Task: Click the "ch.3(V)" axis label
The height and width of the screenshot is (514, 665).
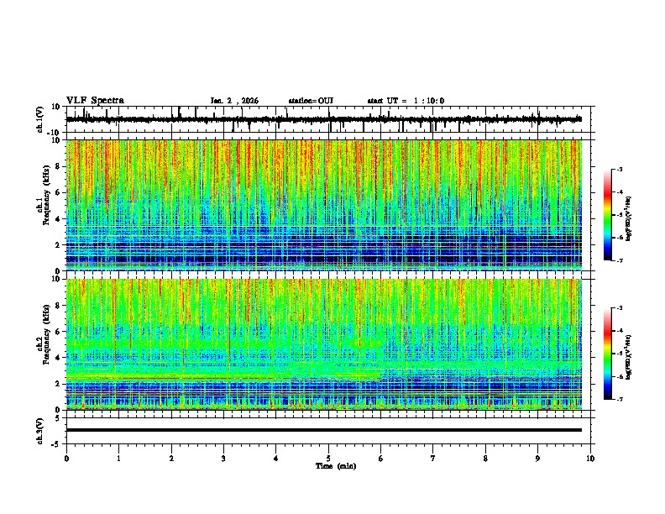Action: pos(40,431)
